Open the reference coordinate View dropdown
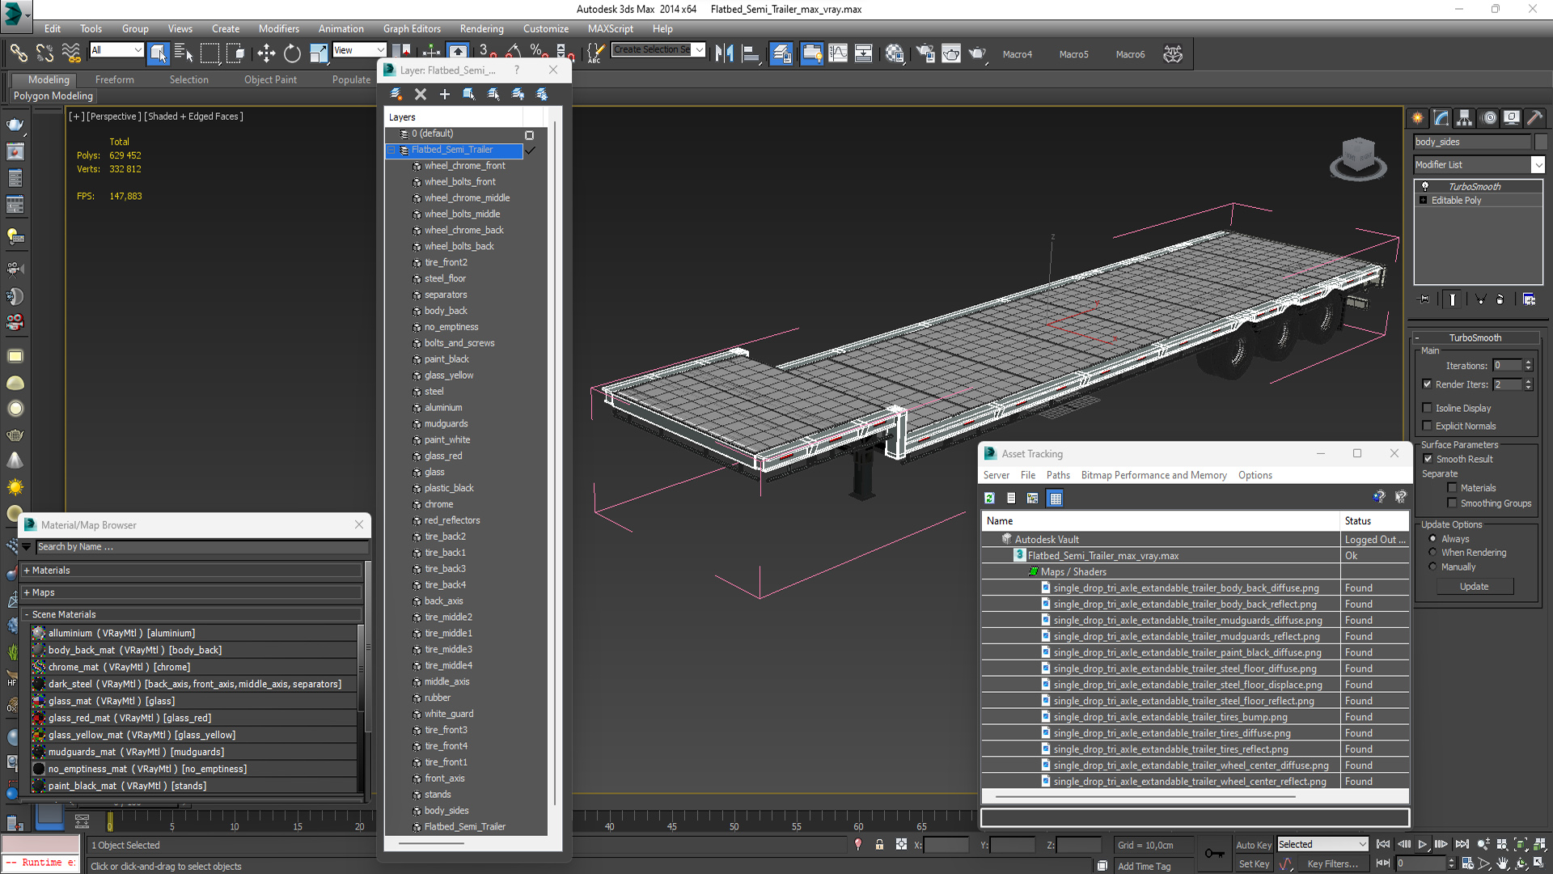Image resolution: width=1553 pixels, height=874 pixels. (x=359, y=50)
